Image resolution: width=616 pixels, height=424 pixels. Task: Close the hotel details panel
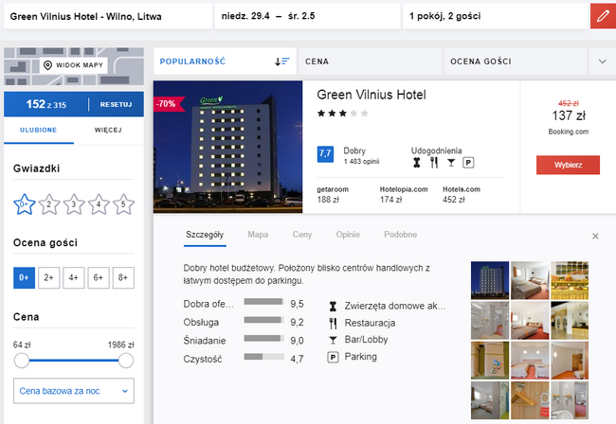[595, 236]
